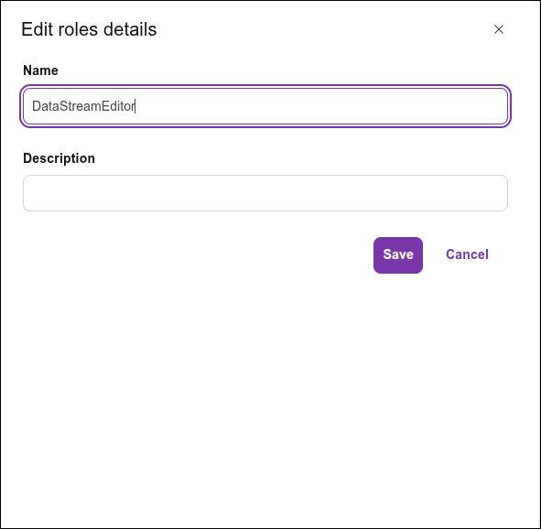Click the X icon in dialog header
541x529 pixels.
(499, 29)
